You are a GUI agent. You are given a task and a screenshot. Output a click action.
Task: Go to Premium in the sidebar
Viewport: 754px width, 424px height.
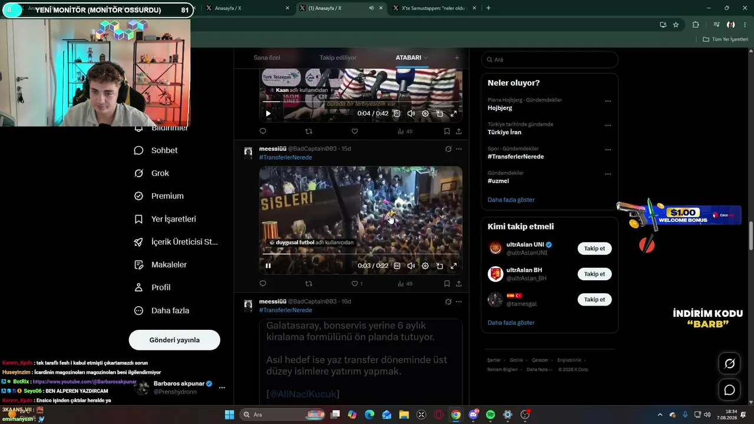click(159, 196)
